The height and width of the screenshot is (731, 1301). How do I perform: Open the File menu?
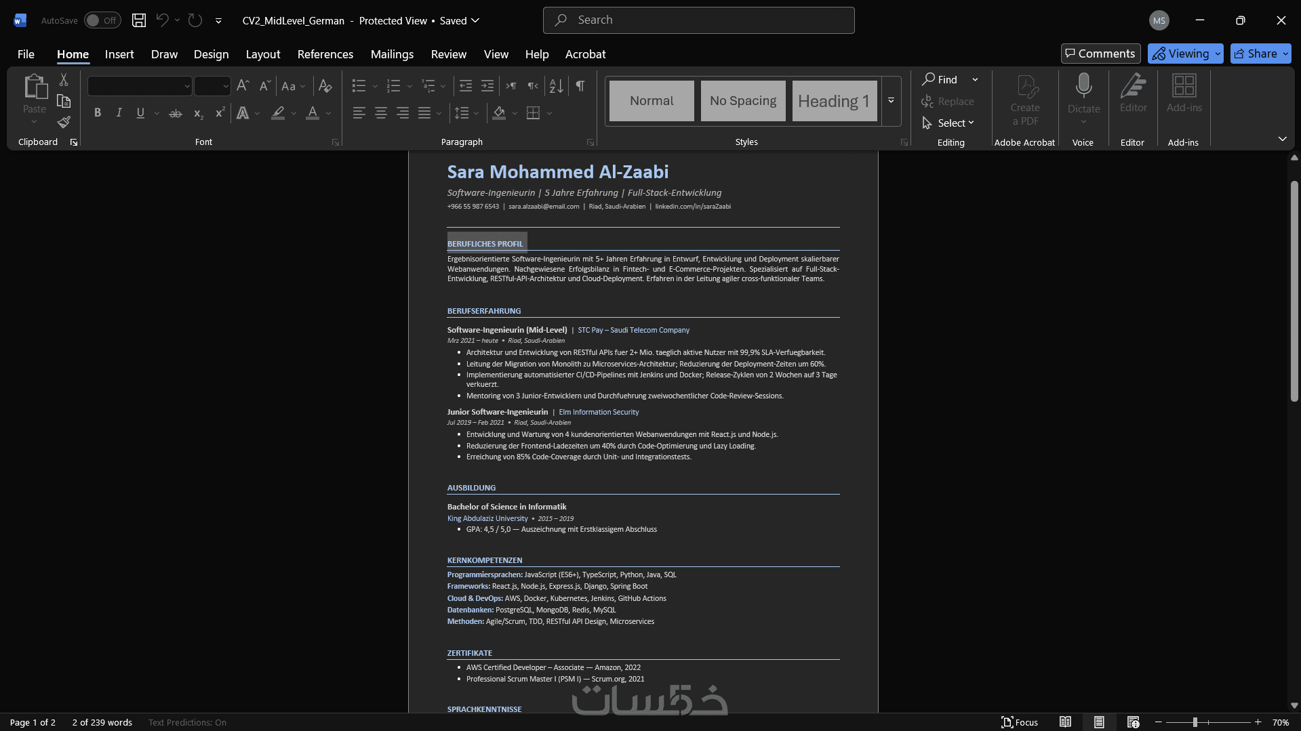(26, 54)
